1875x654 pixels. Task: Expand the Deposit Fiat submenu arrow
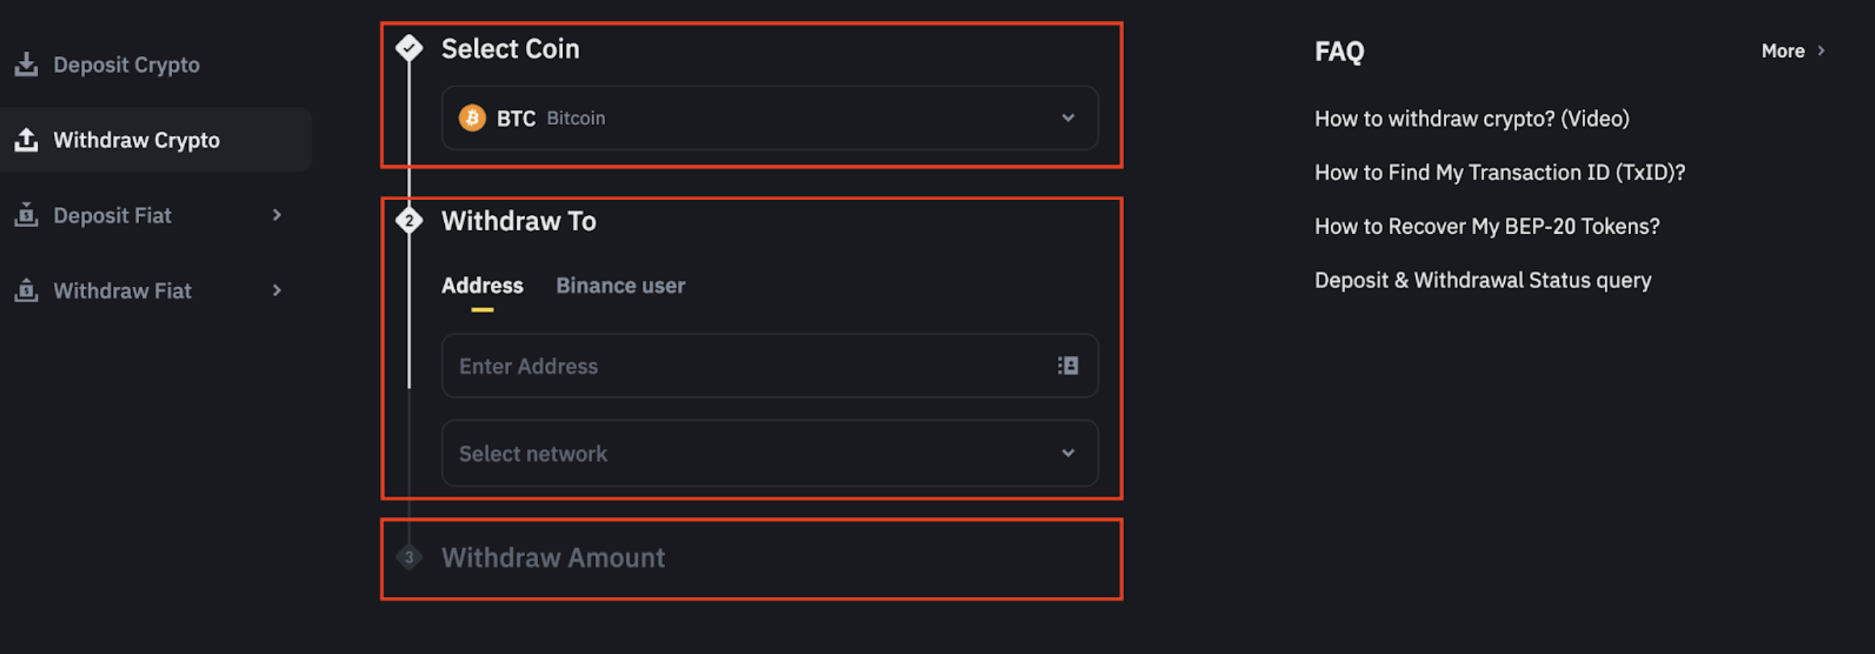click(x=277, y=215)
